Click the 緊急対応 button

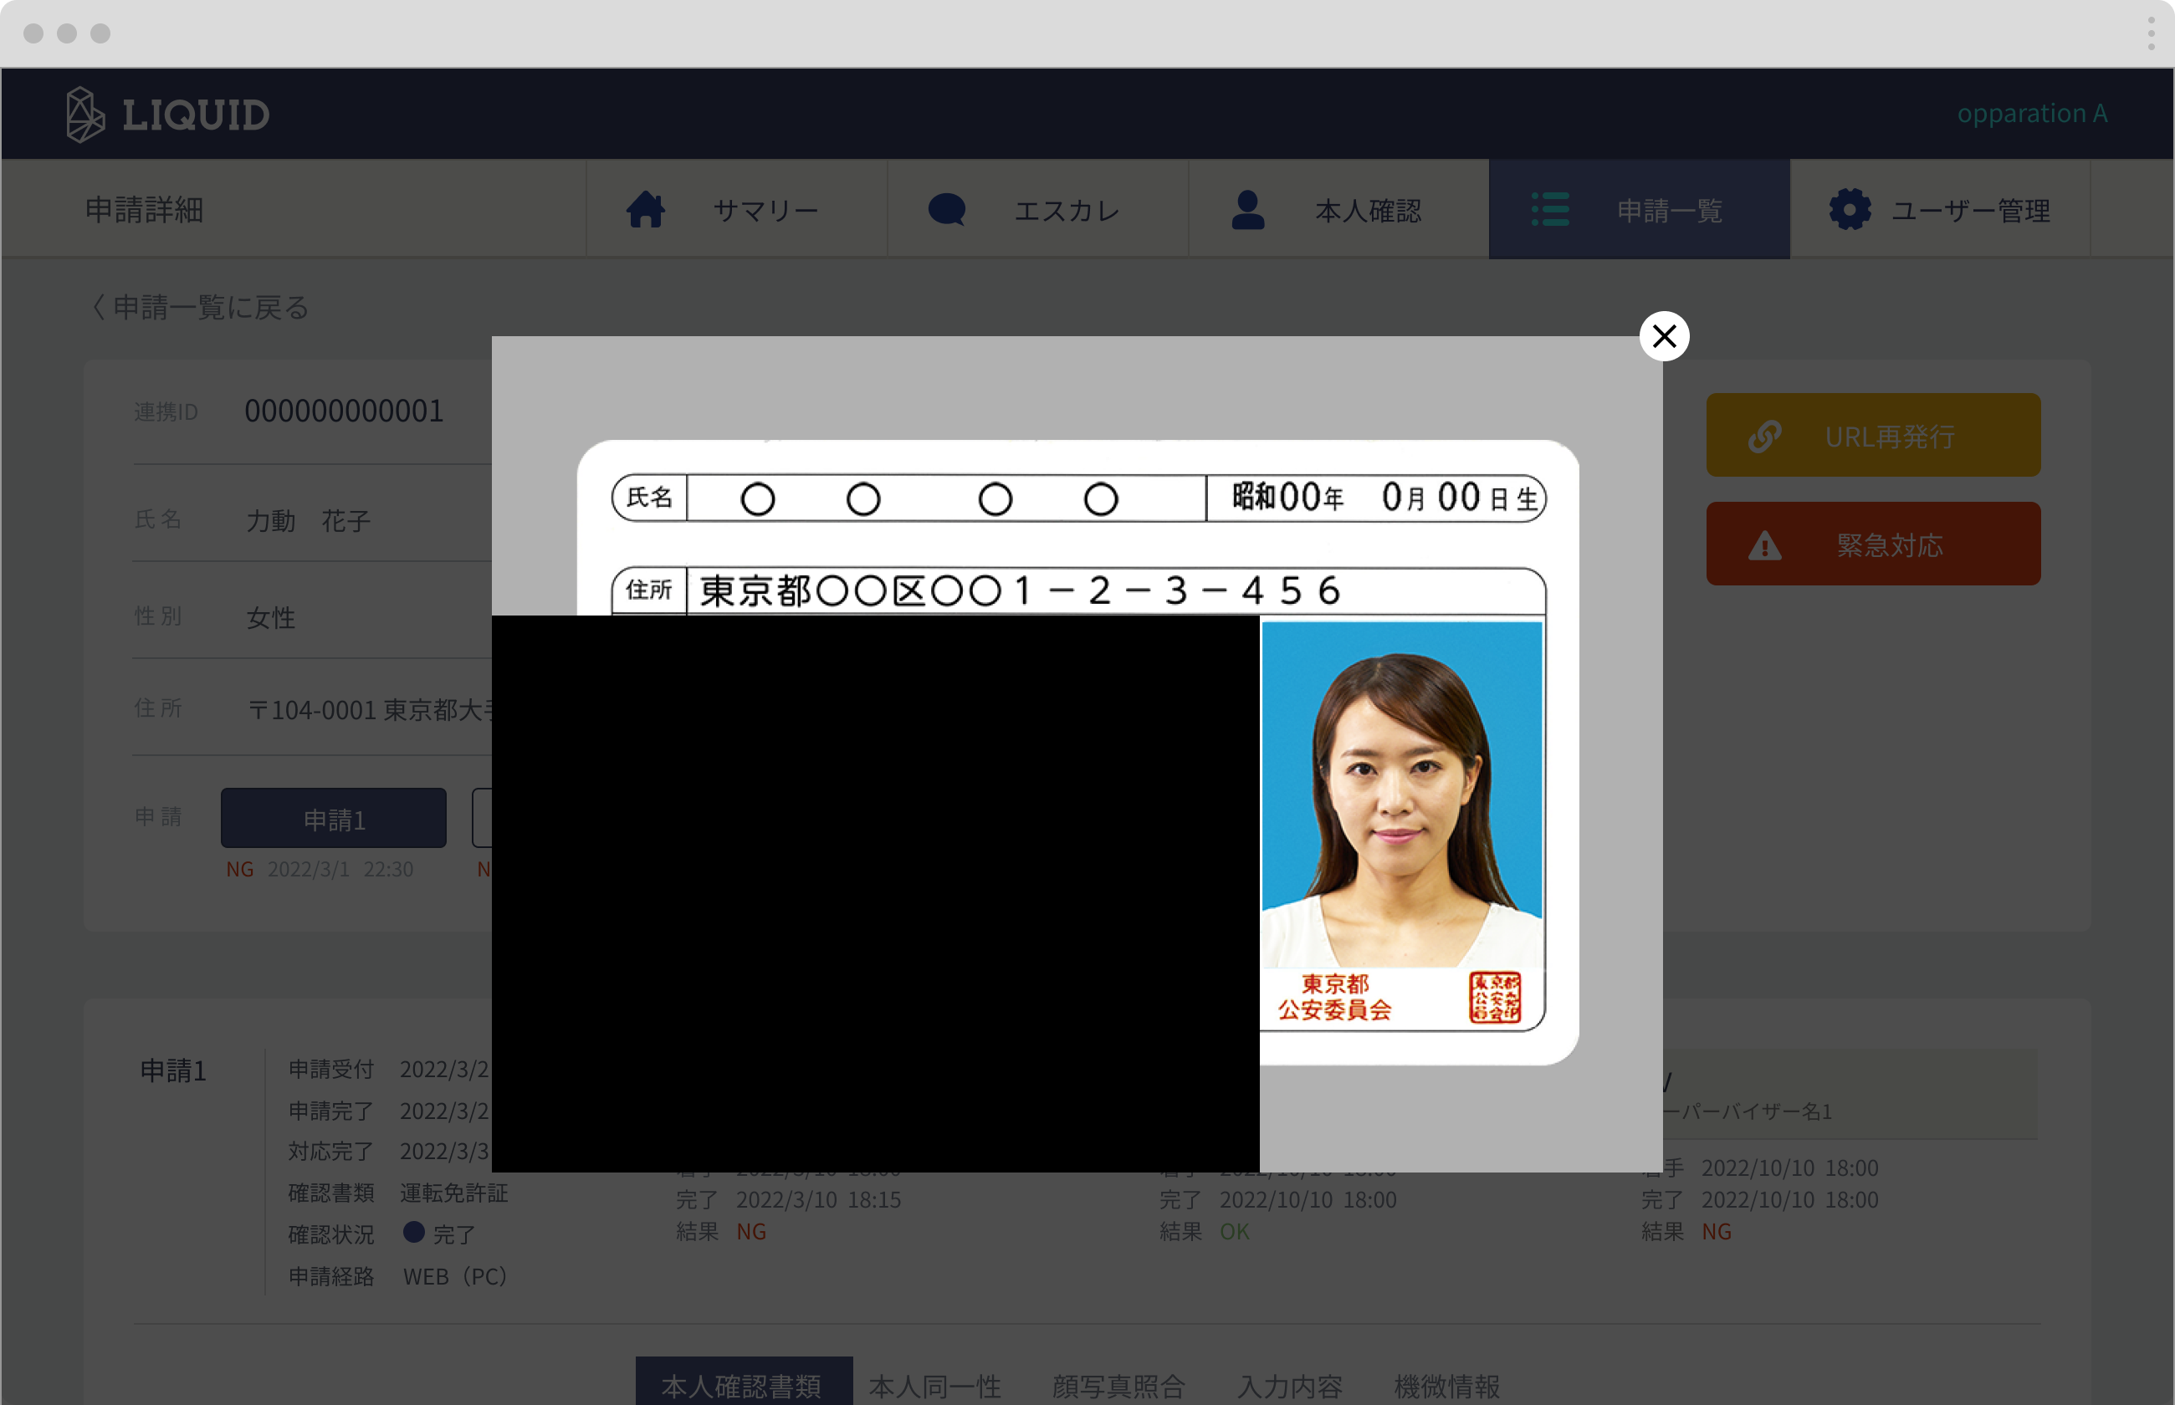pos(1873,544)
